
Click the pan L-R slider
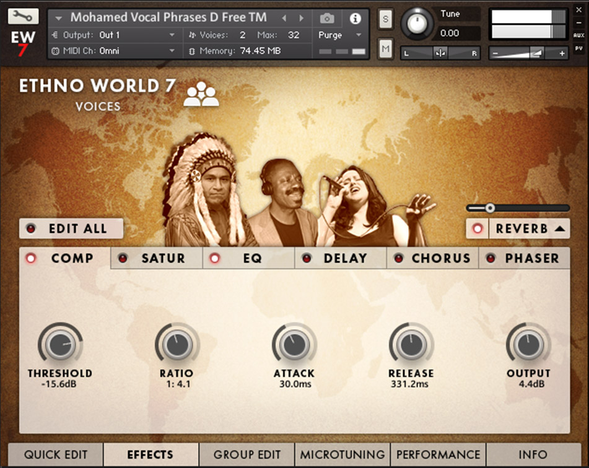tap(440, 53)
